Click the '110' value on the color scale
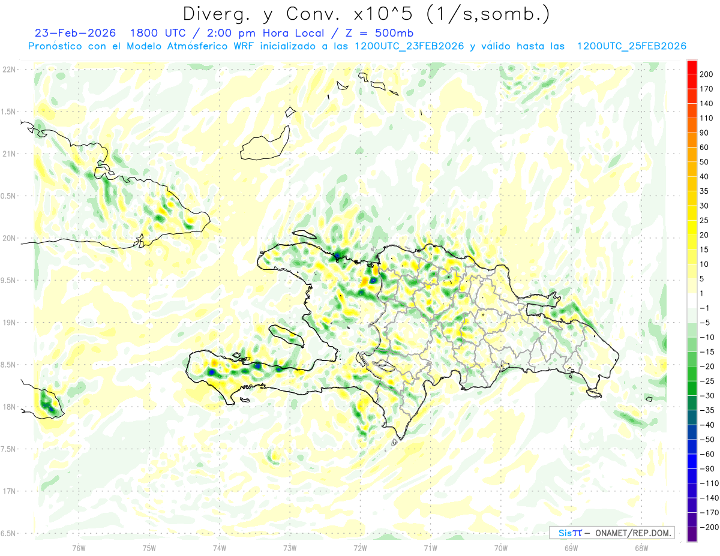 coord(707,118)
